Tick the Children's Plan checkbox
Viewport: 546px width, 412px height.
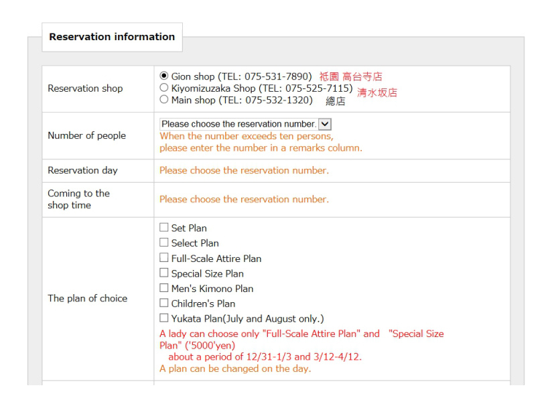coord(163,303)
